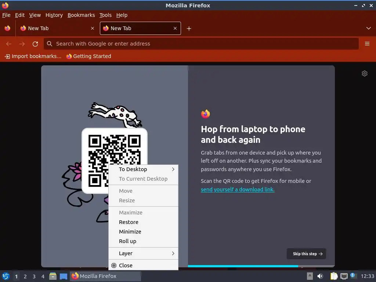Expand Layer submenu in context menu
This screenshot has width=376, height=282.
[x=144, y=253]
